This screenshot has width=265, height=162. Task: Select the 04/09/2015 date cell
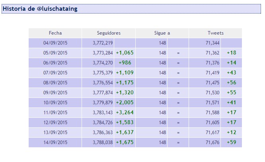pyautogui.click(x=55, y=43)
